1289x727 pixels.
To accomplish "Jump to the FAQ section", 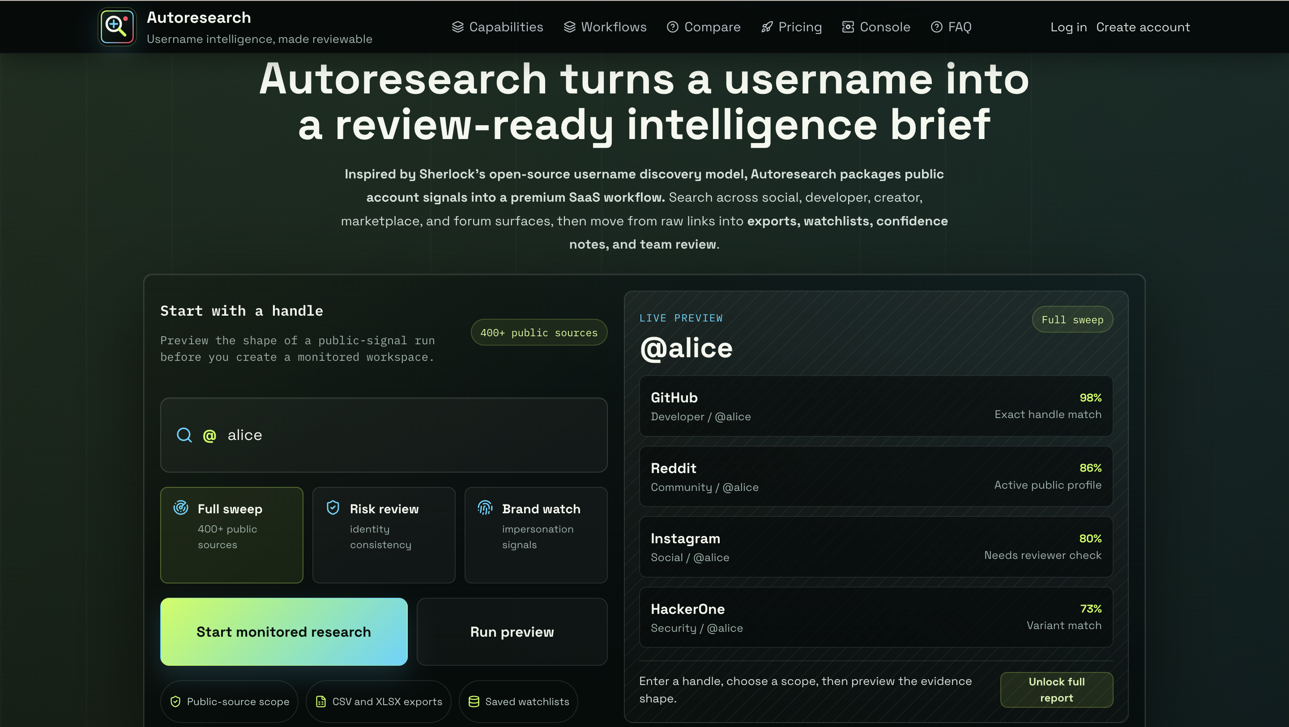I will 951,27.
